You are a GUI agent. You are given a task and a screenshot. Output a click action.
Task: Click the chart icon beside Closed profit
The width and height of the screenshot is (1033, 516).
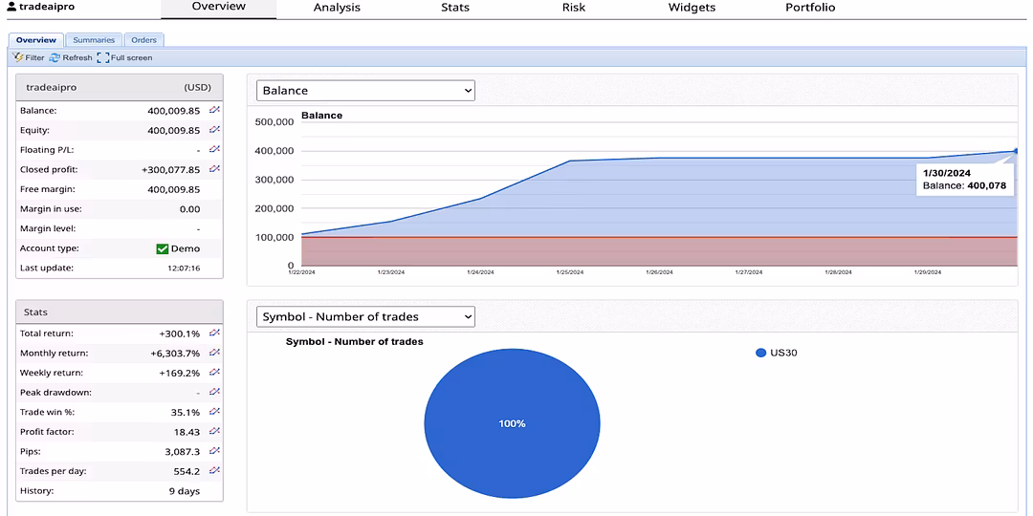[x=214, y=169]
